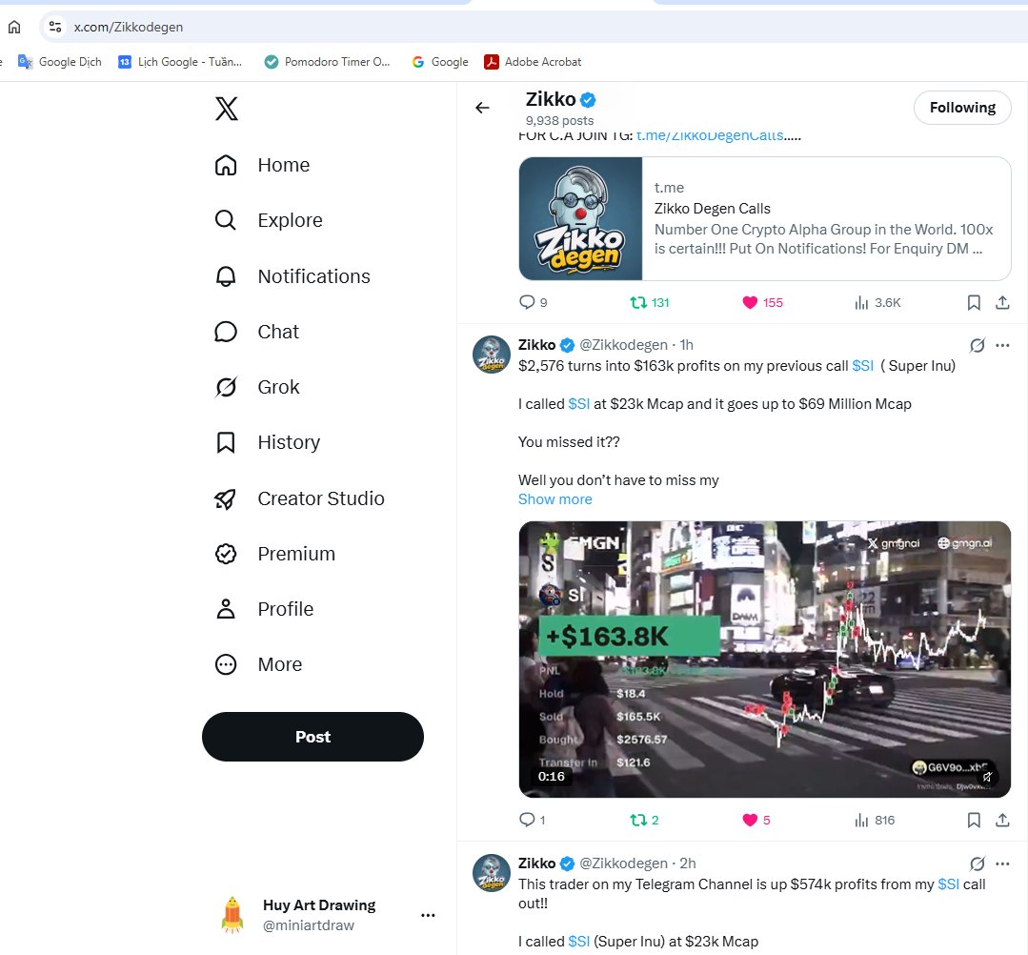1028x955 pixels.
Task: Click the X logo icon
Action: pyautogui.click(x=227, y=109)
